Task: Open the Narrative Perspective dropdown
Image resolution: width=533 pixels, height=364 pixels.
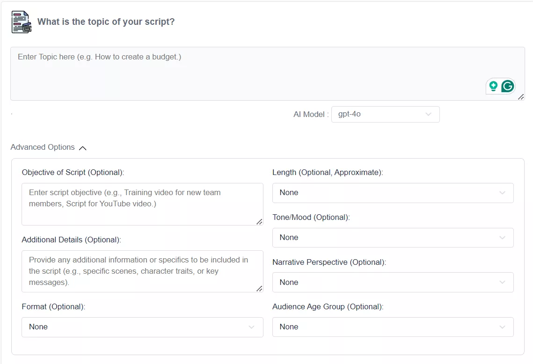Action: pyautogui.click(x=393, y=282)
